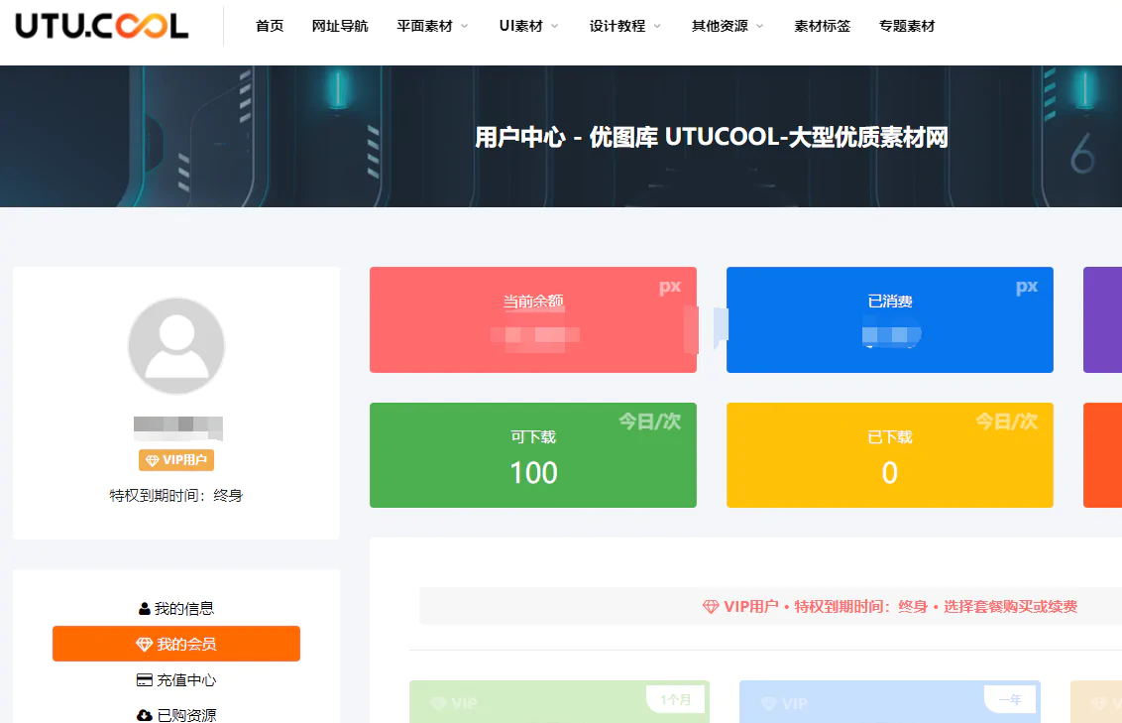The width and height of the screenshot is (1122, 723).
Task: Click the diamond icon in the VIP notice bar
Action: (x=711, y=607)
